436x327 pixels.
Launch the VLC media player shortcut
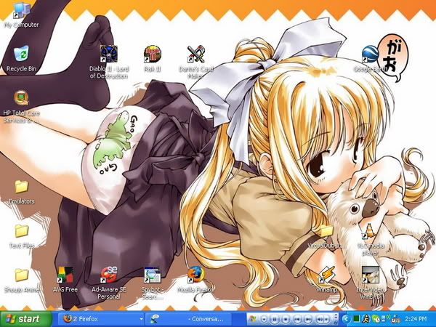pyautogui.click(x=370, y=240)
